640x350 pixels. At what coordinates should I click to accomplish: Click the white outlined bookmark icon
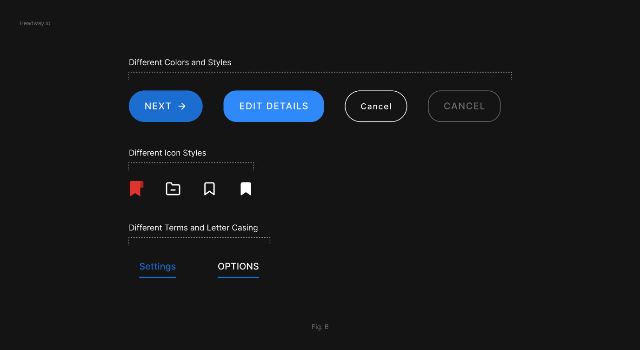209,188
